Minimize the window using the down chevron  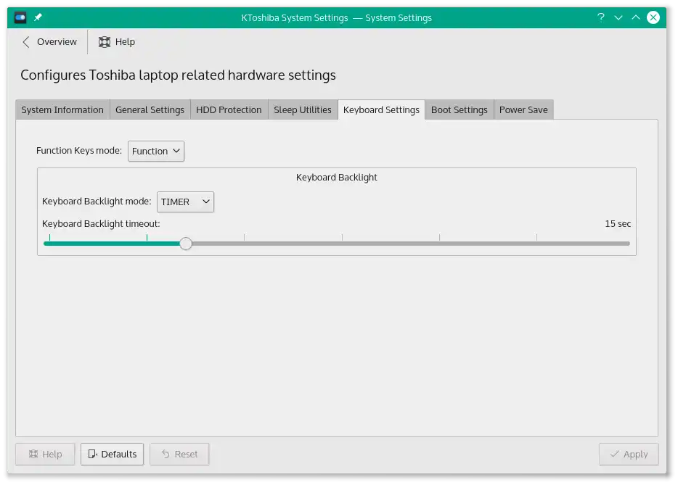(618, 17)
